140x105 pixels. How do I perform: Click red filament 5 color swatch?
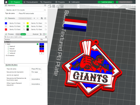[x=6, y=29]
